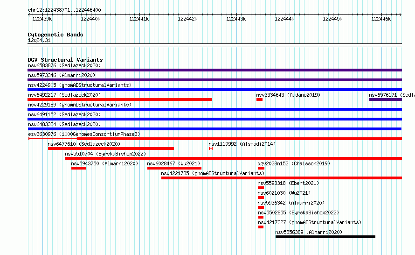
Task: Click the nsv6021030 small red bar
Action: 261,198
